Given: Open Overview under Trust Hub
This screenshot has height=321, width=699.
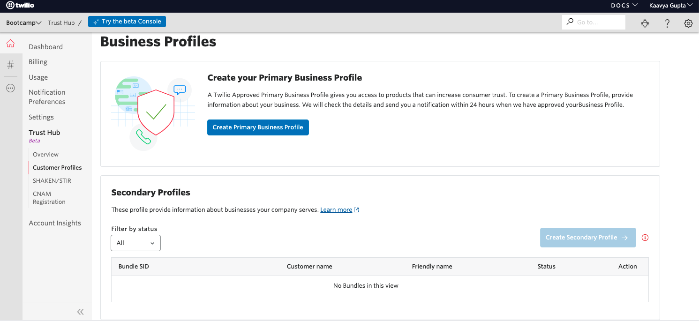Looking at the screenshot, I should 45,155.
